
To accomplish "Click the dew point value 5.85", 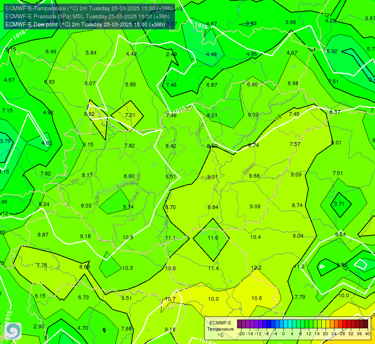I will pyautogui.click(x=130, y=84).
